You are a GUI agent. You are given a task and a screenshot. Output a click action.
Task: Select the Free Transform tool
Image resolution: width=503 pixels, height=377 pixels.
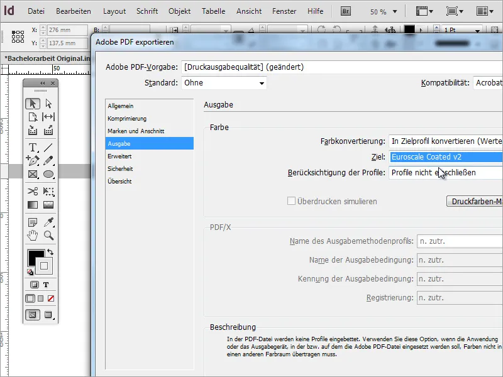(48, 192)
